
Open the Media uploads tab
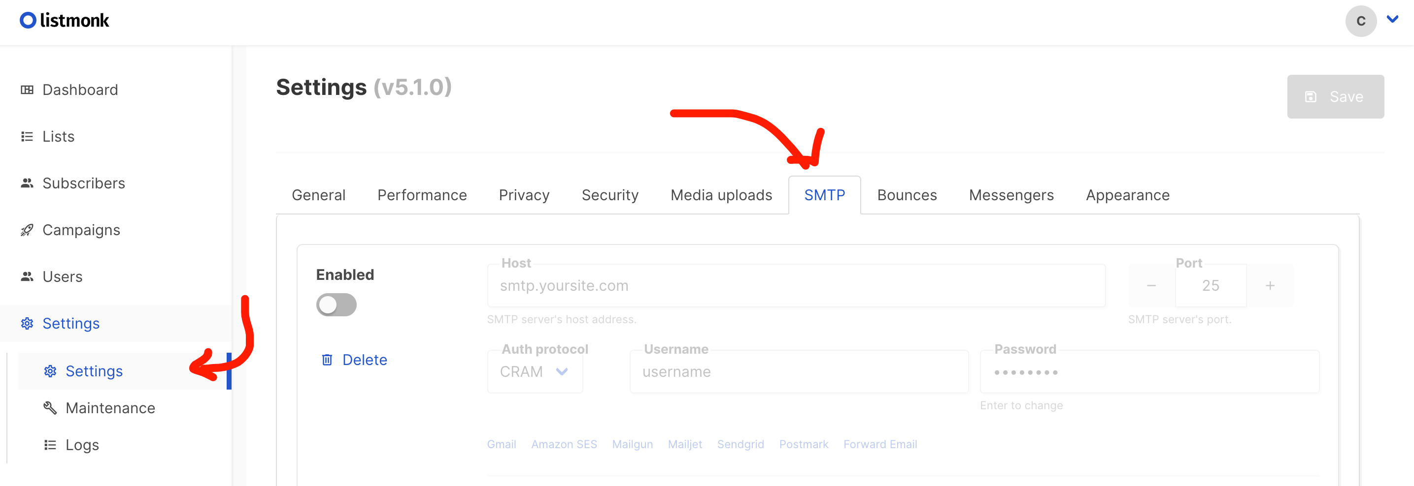click(721, 195)
